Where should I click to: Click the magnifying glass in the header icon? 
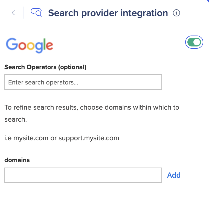[39, 13]
